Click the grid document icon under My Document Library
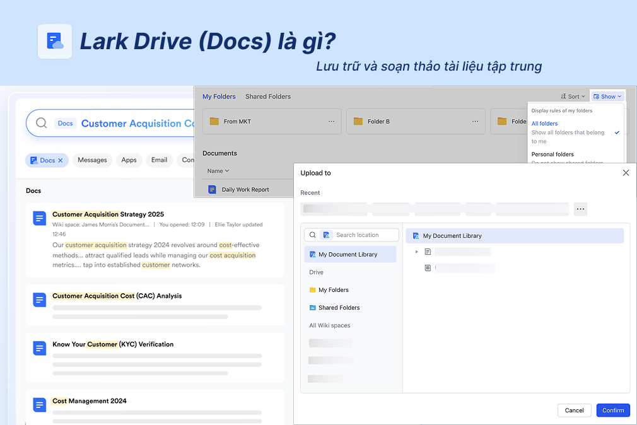The height and width of the screenshot is (425, 637). [428, 267]
